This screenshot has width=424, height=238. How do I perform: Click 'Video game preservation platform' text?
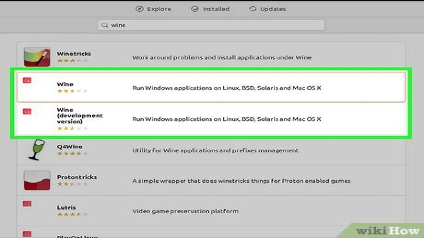point(185,211)
